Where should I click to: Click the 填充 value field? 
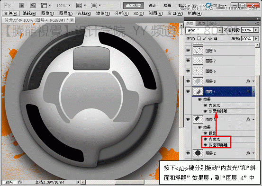[x=247, y=38]
